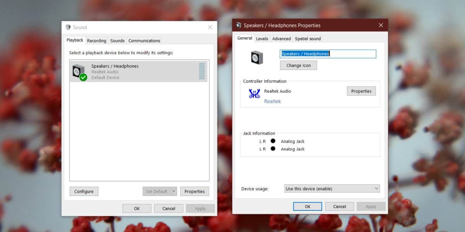Click Cancel in the Sound window
Viewport: 465px width, 232px height.
click(x=169, y=208)
